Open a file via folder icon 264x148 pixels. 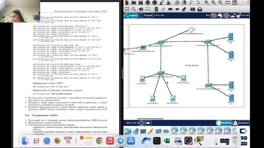[x=134, y=2]
